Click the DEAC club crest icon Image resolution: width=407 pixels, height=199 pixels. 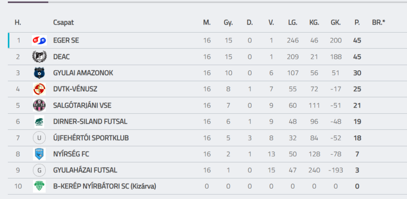coord(39,57)
